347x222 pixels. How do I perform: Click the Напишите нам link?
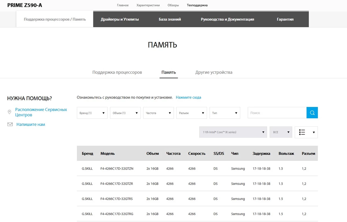31,124
